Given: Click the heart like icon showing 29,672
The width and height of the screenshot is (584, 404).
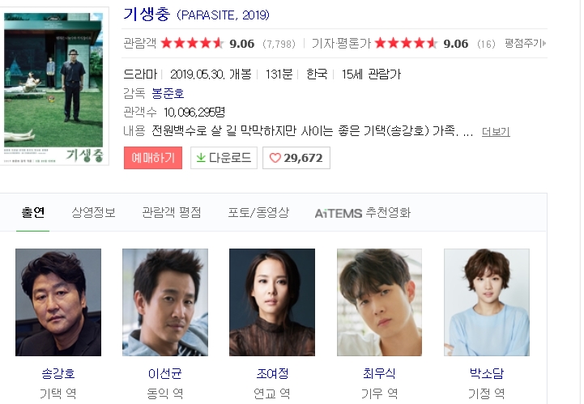Looking at the screenshot, I should click(275, 158).
